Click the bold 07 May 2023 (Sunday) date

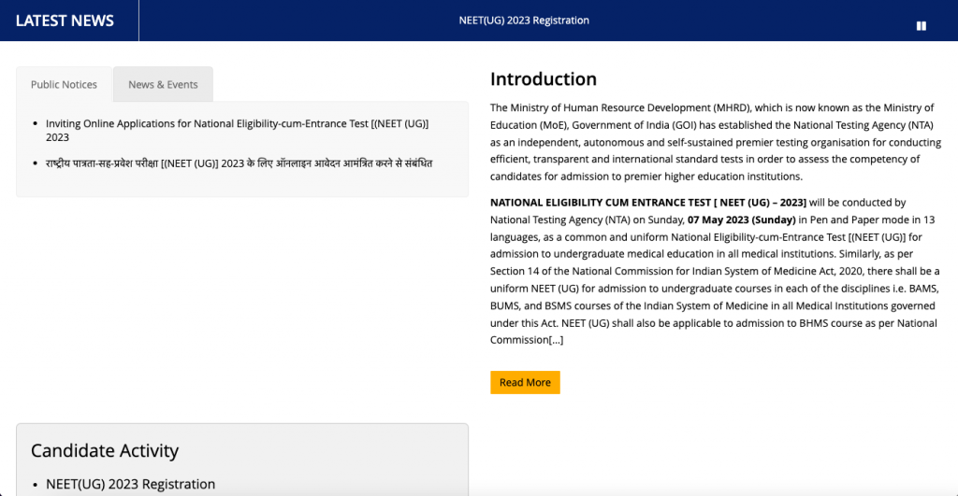742,220
